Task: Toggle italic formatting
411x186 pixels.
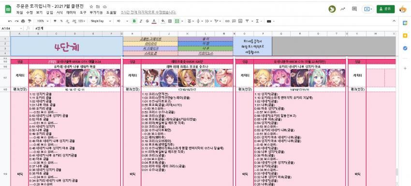Action: point(141,21)
